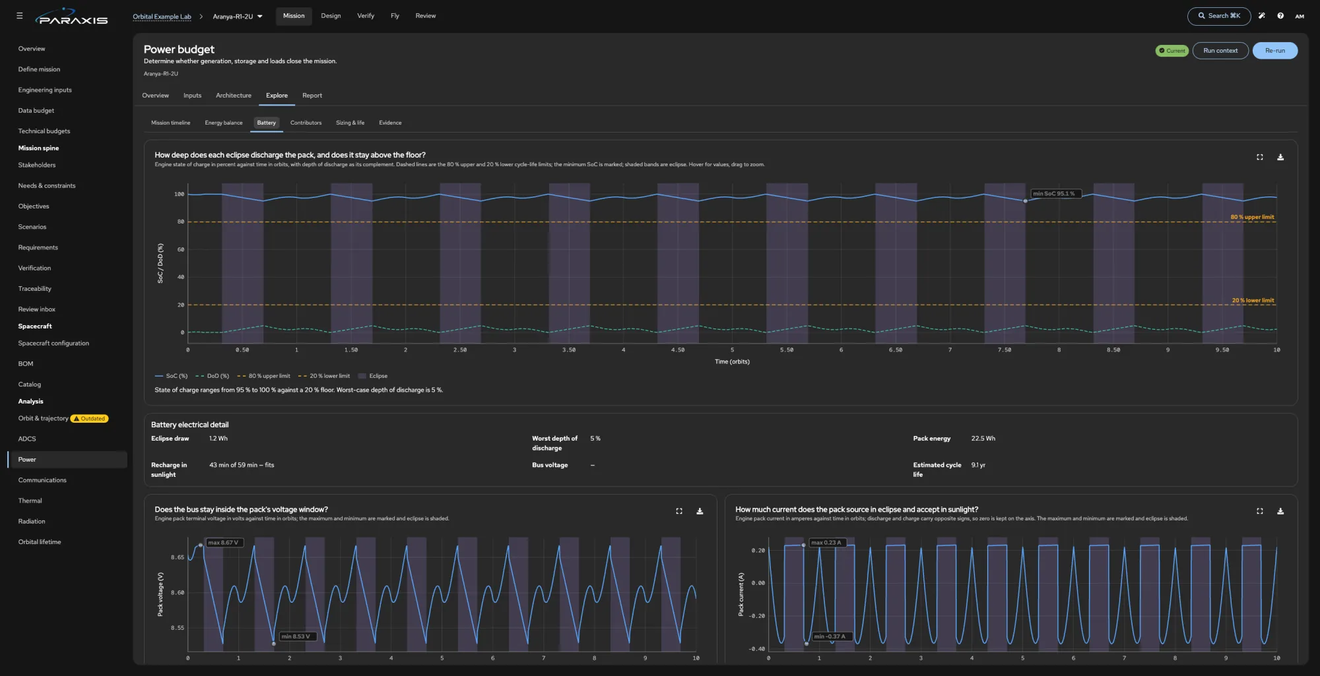Open the hamburger navigation menu

(x=19, y=16)
